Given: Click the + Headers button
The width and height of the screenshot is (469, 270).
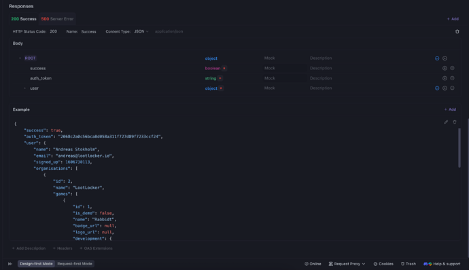Looking at the screenshot, I should [x=63, y=248].
